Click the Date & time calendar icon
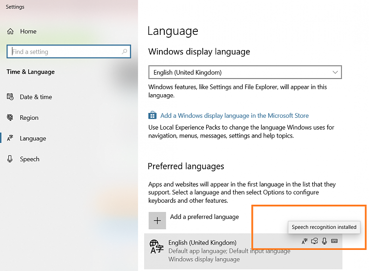 click(x=10, y=97)
